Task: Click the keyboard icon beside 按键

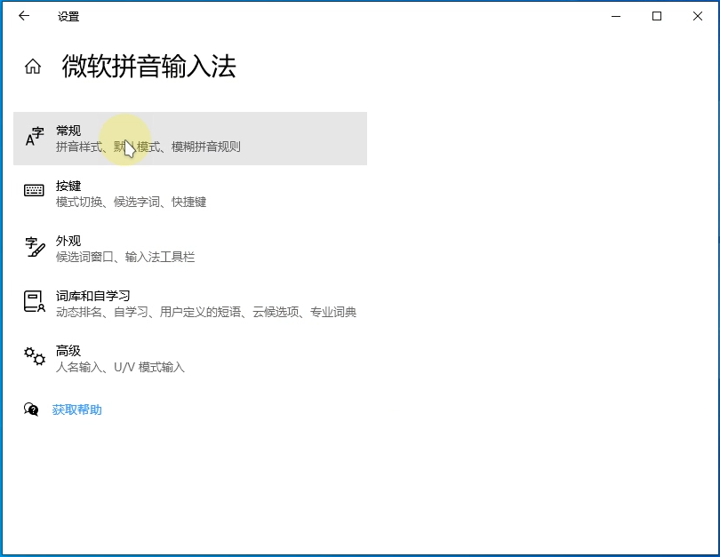Action: click(x=34, y=190)
